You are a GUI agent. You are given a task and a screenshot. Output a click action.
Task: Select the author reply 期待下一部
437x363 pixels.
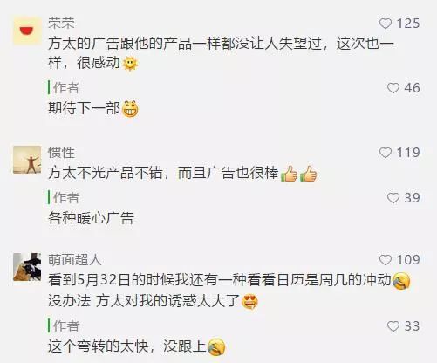click(x=93, y=108)
